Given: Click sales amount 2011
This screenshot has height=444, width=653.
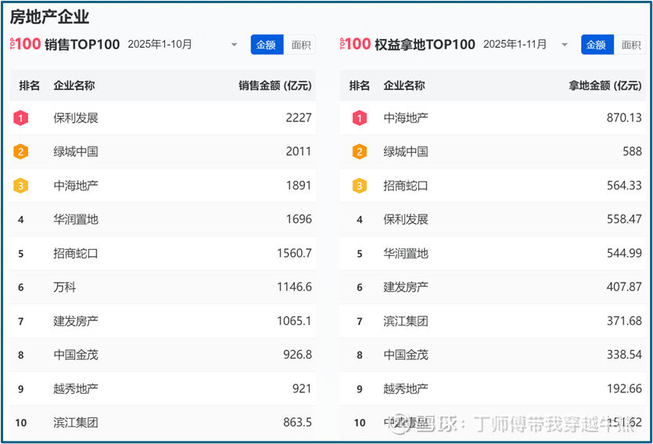Looking at the screenshot, I should pos(299,151).
